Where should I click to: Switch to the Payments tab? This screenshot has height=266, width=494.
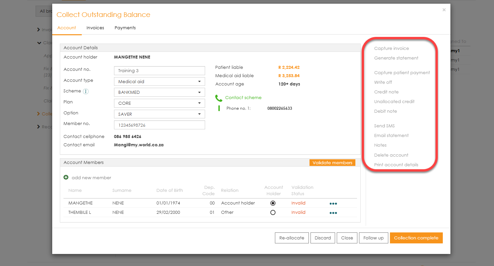[x=125, y=28]
